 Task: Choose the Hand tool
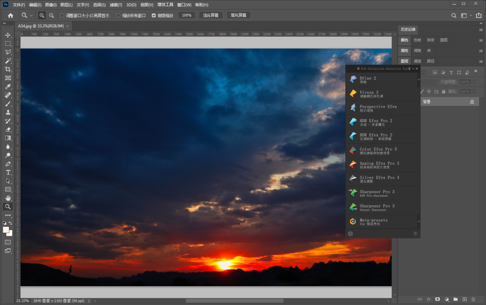point(8,198)
